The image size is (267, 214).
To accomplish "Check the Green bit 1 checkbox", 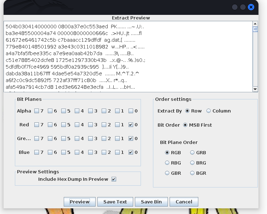I will click(x=117, y=138).
